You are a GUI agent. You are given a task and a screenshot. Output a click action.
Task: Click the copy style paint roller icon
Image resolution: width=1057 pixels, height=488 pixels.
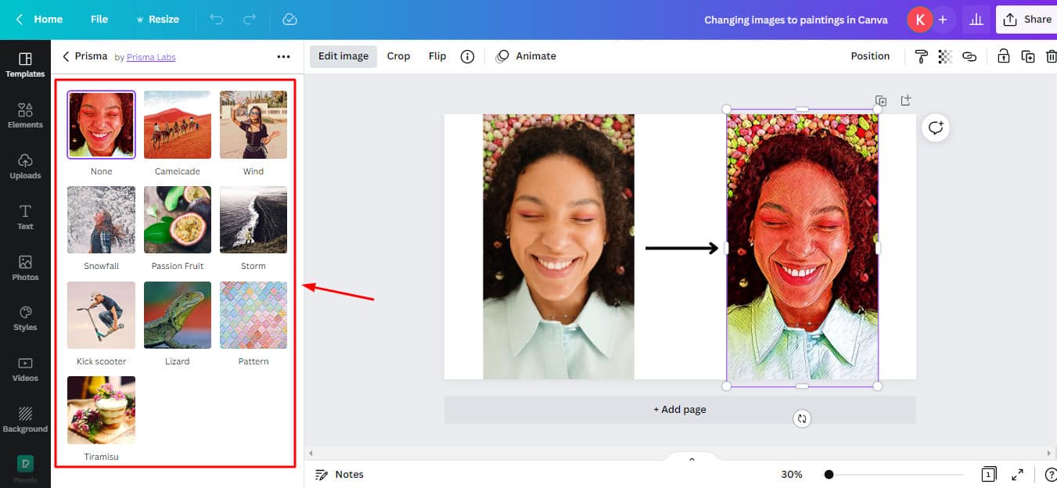[921, 56]
